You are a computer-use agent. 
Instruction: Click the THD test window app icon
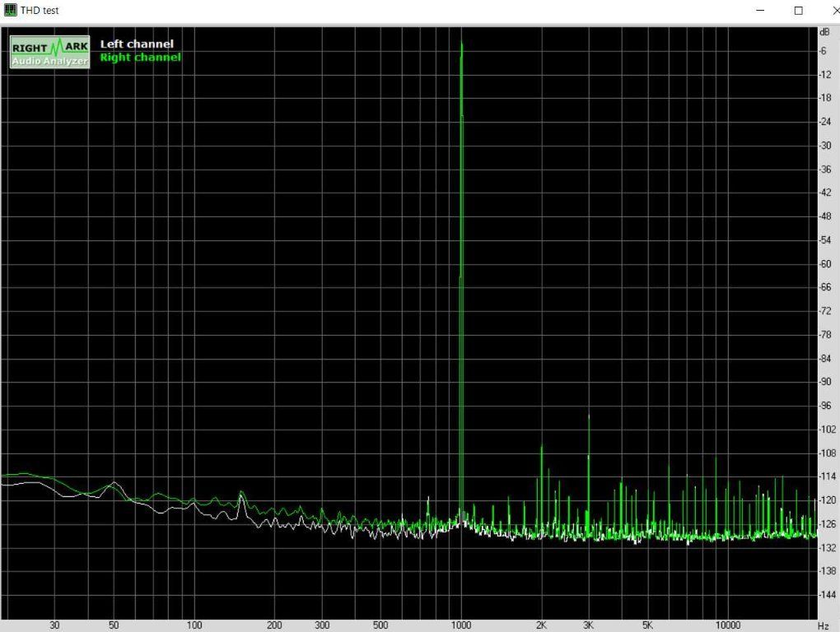pyautogui.click(x=10, y=10)
